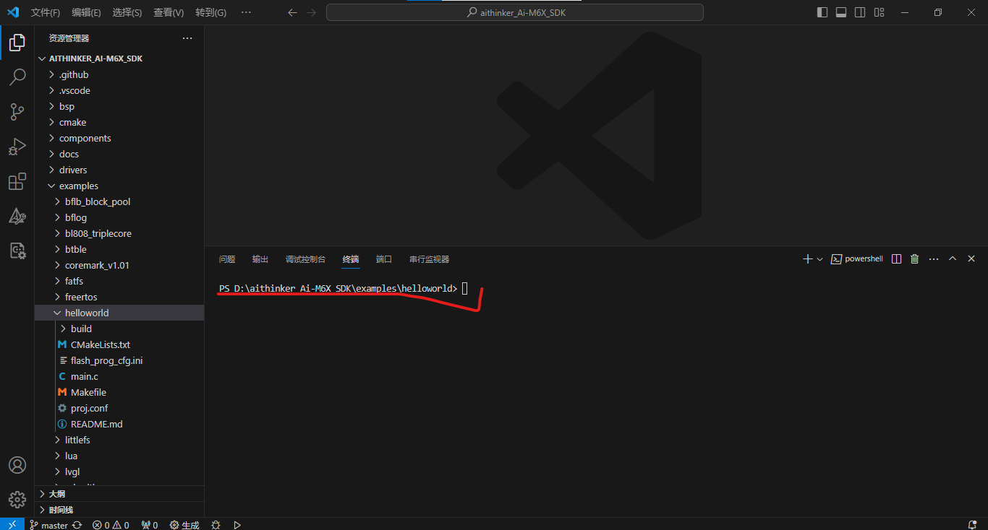
Task: Collapse the helloworld folder
Action: point(119,313)
